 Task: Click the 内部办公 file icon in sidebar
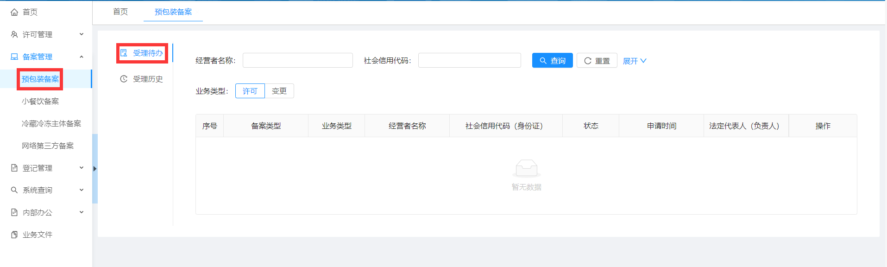14,212
